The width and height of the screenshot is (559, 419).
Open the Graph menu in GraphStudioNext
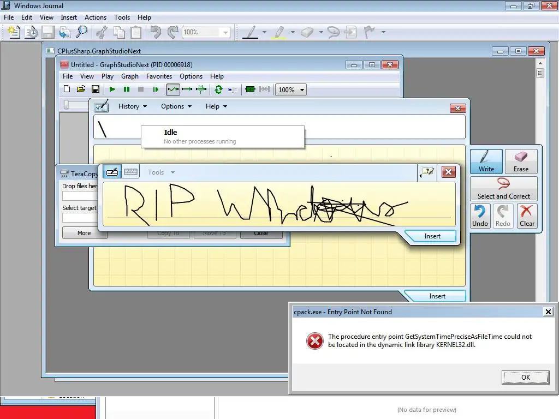click(x=130, y=76)
